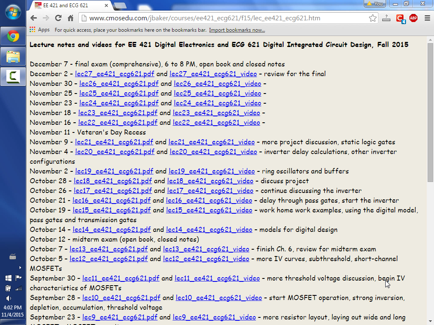Open the browser home page
Viewport: 434px width, 325px height.
tap(71, 18)
